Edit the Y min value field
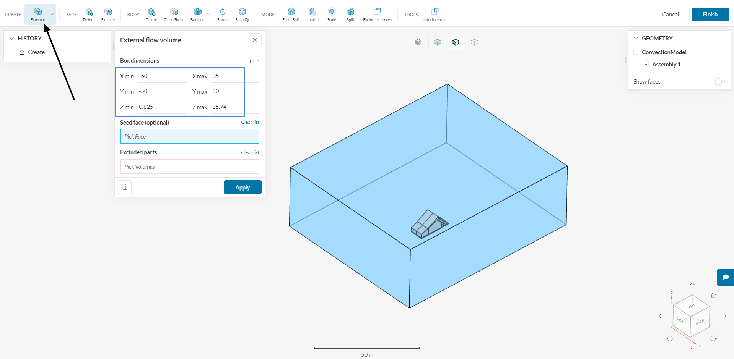 [162, 91]
